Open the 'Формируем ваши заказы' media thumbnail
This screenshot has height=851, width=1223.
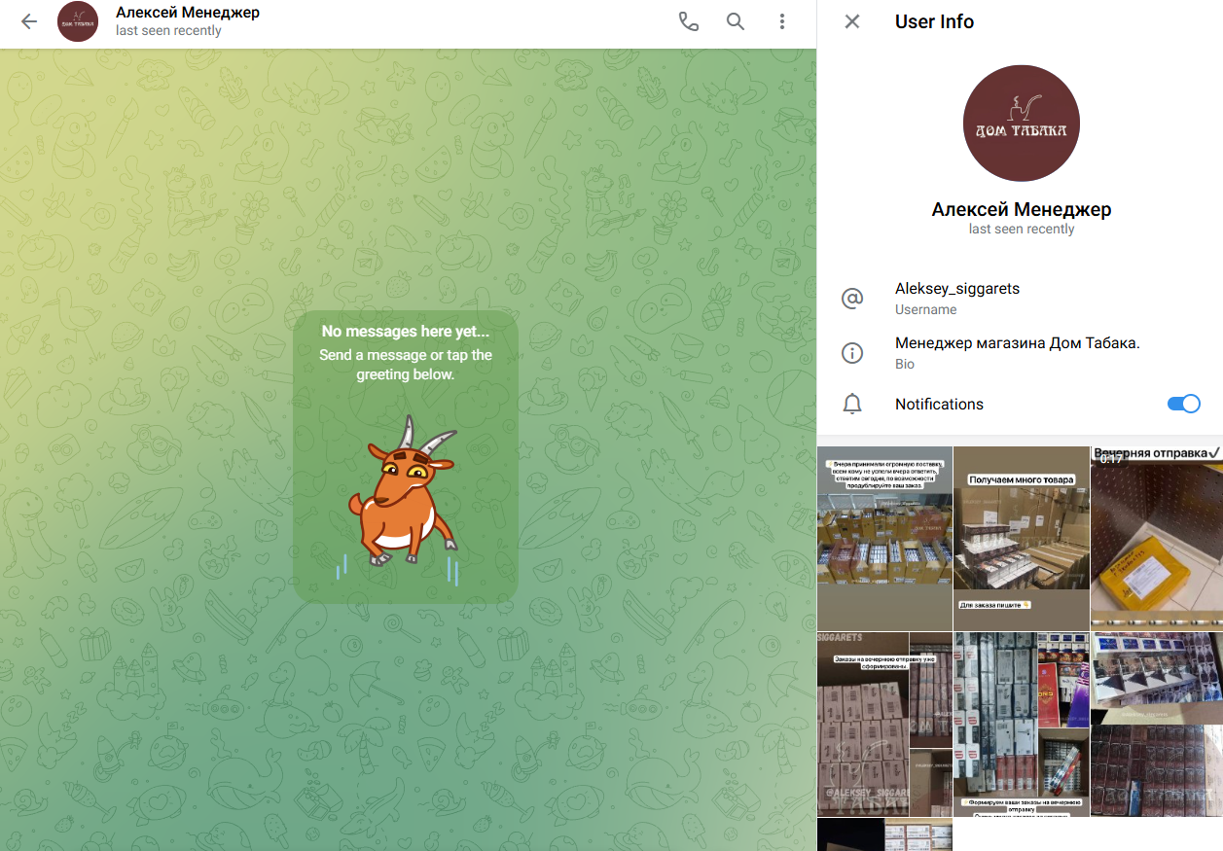[1022, 725]
